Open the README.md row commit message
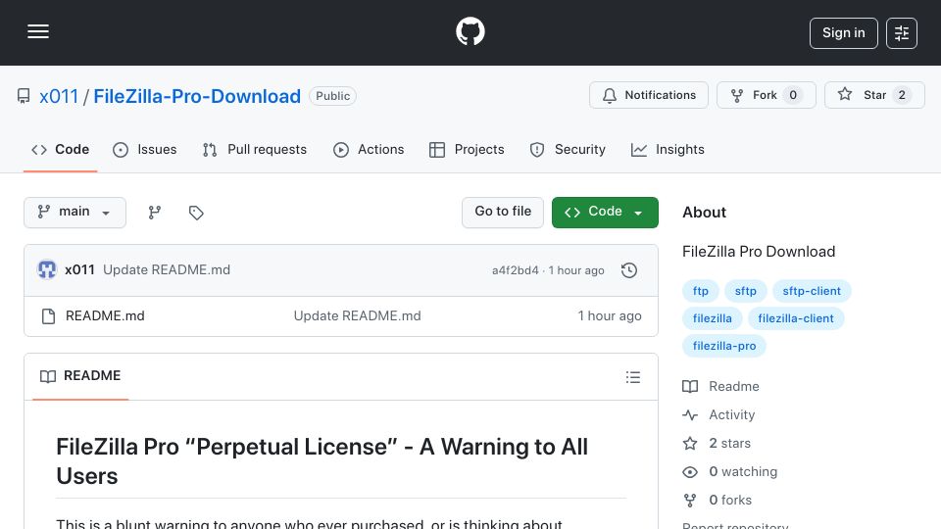Viewport: 941px width, 529px height. pos(357,316)
